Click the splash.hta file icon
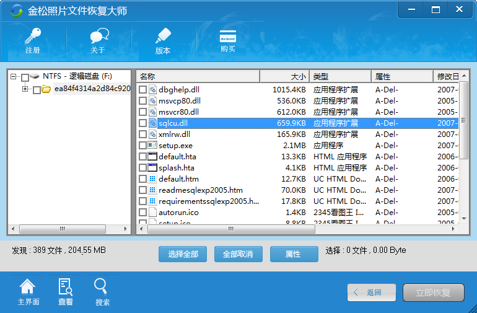Viewport: 477px width, 313px height. coord(152,168)
